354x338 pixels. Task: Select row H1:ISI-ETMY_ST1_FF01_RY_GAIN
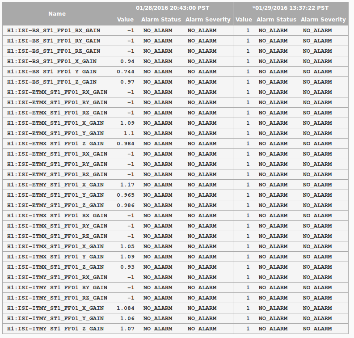click(x=175, y=164)
